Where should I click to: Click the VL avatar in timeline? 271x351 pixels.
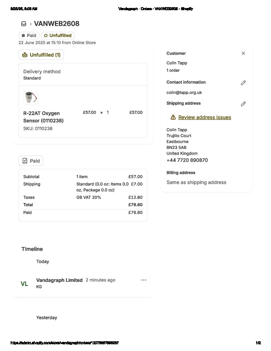coord(24,284)
